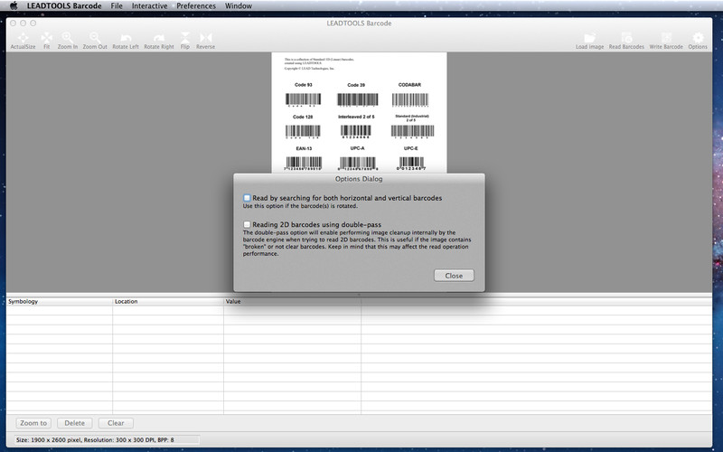
Task: Click the Options Dialog title text
Action: [359, 179]
